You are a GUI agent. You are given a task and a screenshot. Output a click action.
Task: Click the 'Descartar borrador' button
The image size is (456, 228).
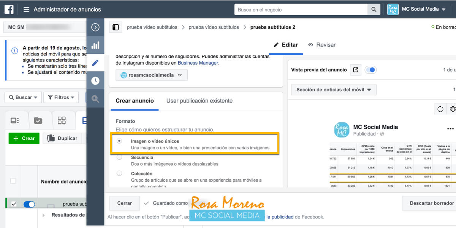tap(429, 203)
